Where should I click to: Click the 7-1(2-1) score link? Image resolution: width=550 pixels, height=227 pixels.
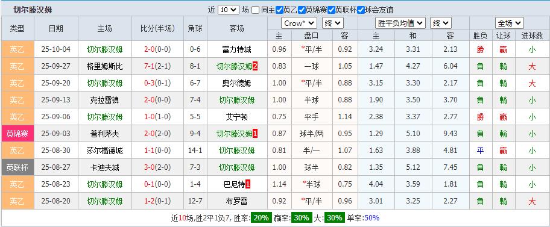[x=157, y=66]
